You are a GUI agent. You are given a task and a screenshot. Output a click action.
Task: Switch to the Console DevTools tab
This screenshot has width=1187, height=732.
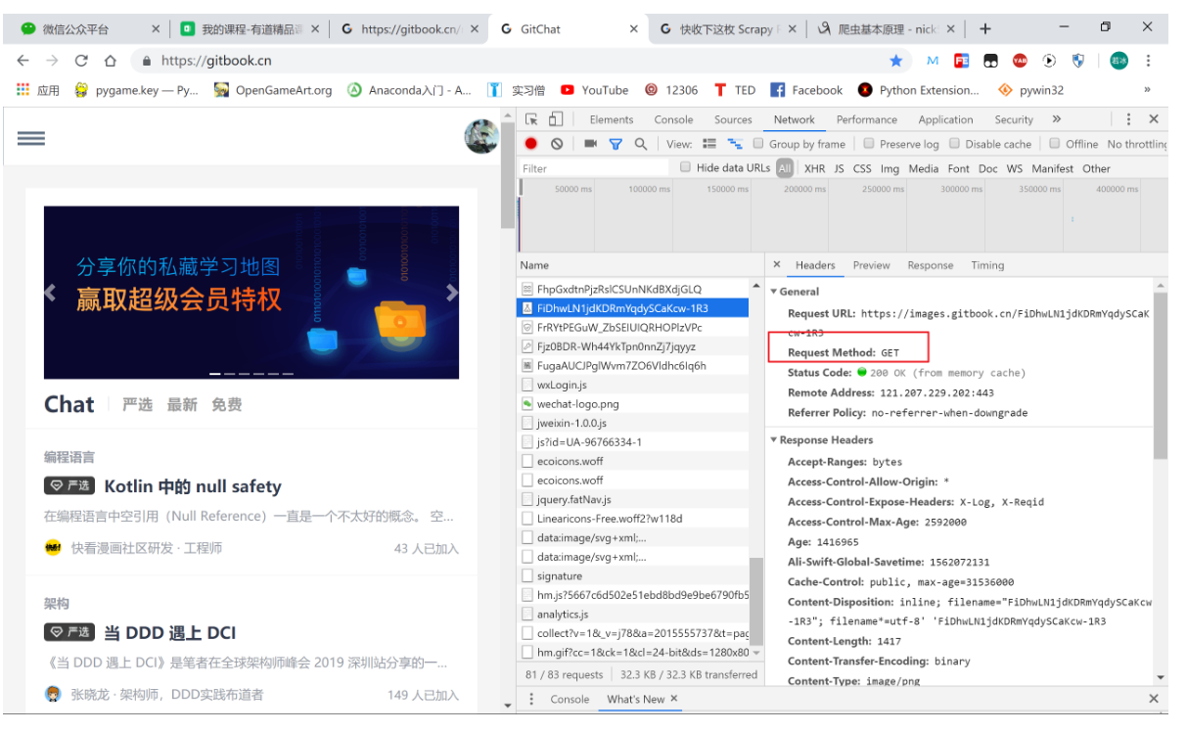pyautogui.click(x=673, y=119)
